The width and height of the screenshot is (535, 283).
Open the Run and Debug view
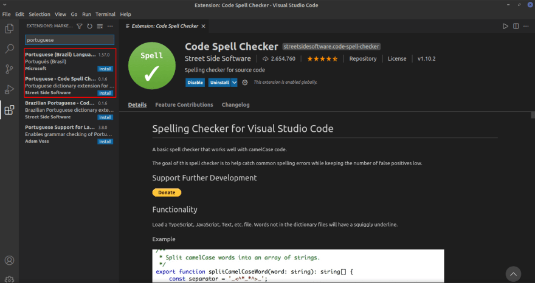click(9, 89)
